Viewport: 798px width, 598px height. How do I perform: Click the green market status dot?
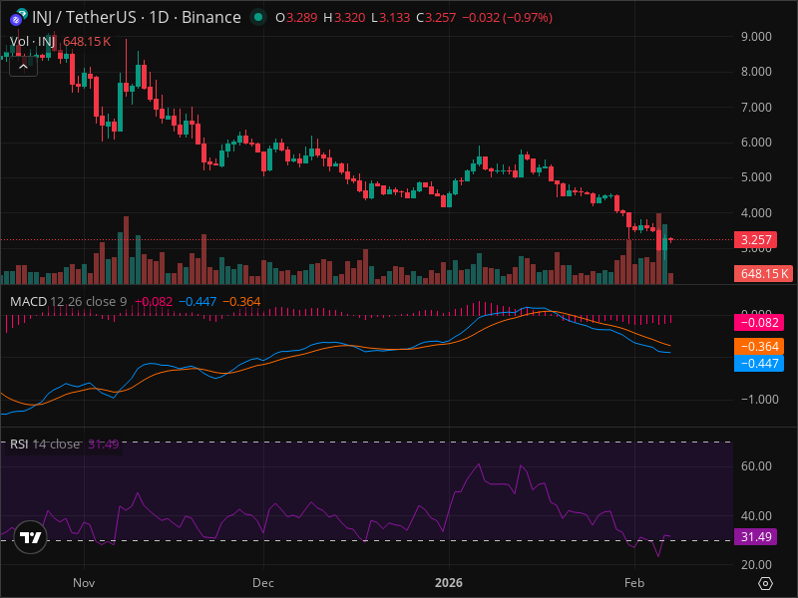click(258, 17)
